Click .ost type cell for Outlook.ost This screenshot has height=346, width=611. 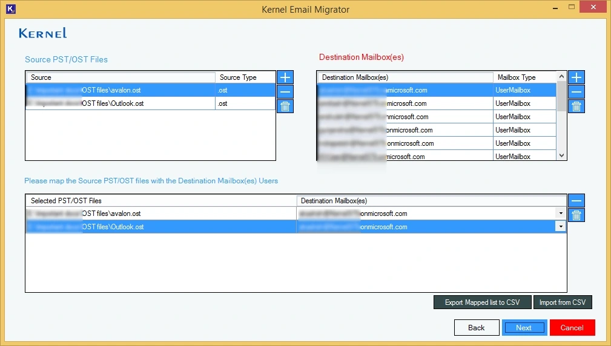[x=245, y=103]
